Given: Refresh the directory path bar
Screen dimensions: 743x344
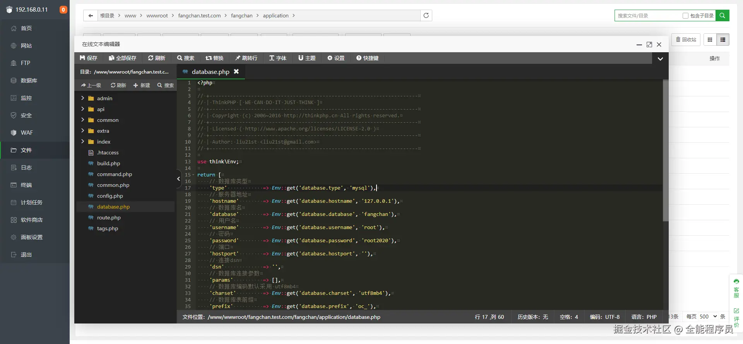Looking at the screenshot, I should click(x=426, y=15).
